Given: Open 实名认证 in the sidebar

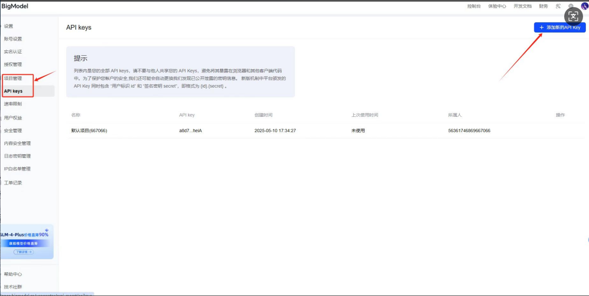Looking at the screenshot, I should pos(13,51).
